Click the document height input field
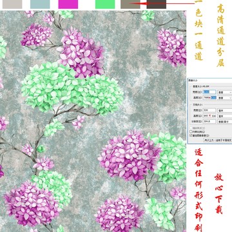The image size is (232, 232). point(209,116)
